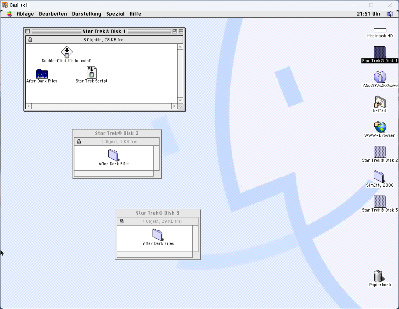Open the Apple menu

pos(10,14)
